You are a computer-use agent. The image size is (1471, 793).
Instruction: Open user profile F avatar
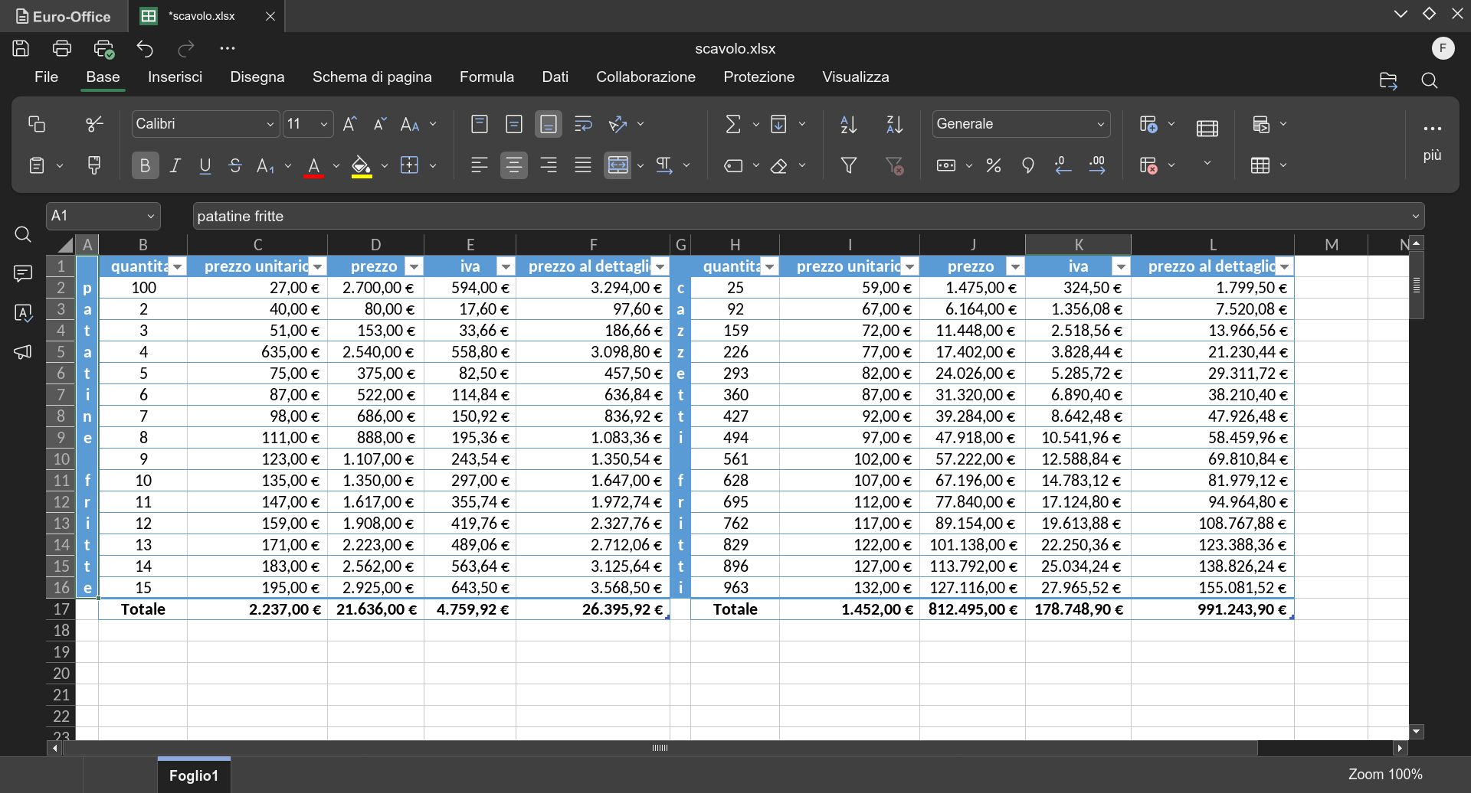click(1443, 48)
